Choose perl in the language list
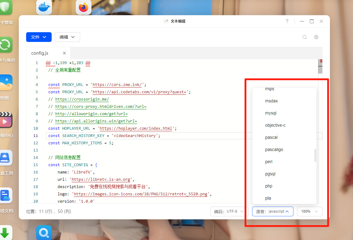This screenshot has height=240, width=353. (269, 162)
